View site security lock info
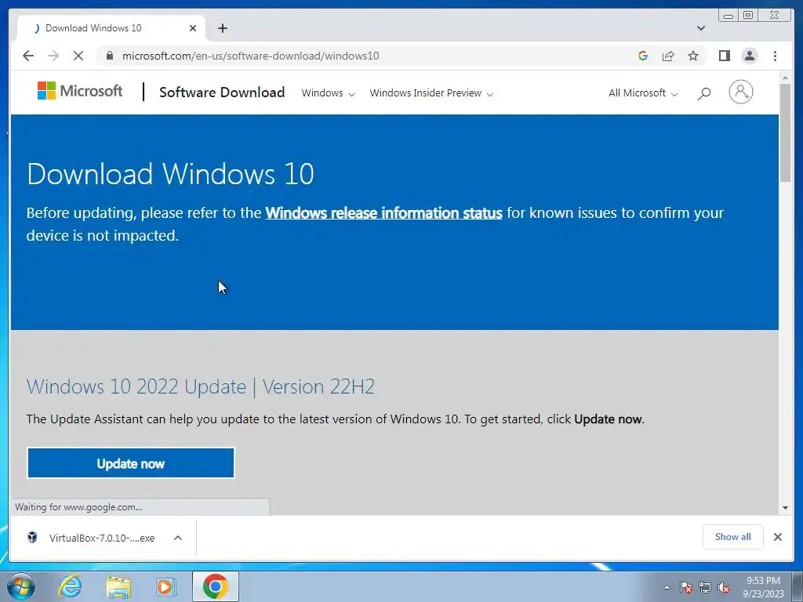The height and width of the screenshot is (602, 803). coord(110,56)
